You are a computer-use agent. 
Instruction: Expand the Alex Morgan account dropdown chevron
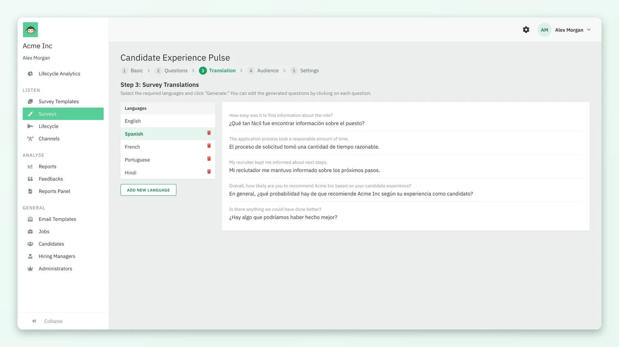pyautogui.click(x=589, y=30)
